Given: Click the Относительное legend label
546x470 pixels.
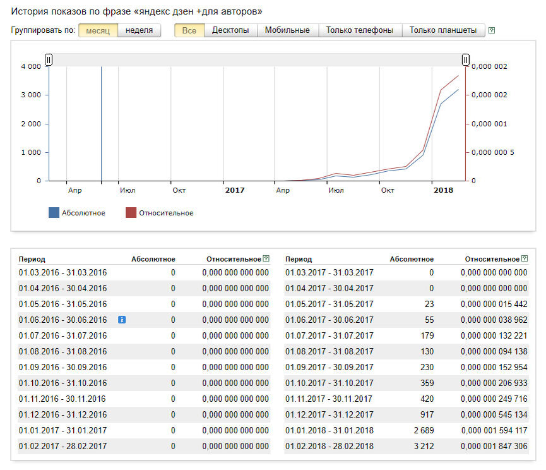Looking at the screenshot, I should (x=166, y=213).
